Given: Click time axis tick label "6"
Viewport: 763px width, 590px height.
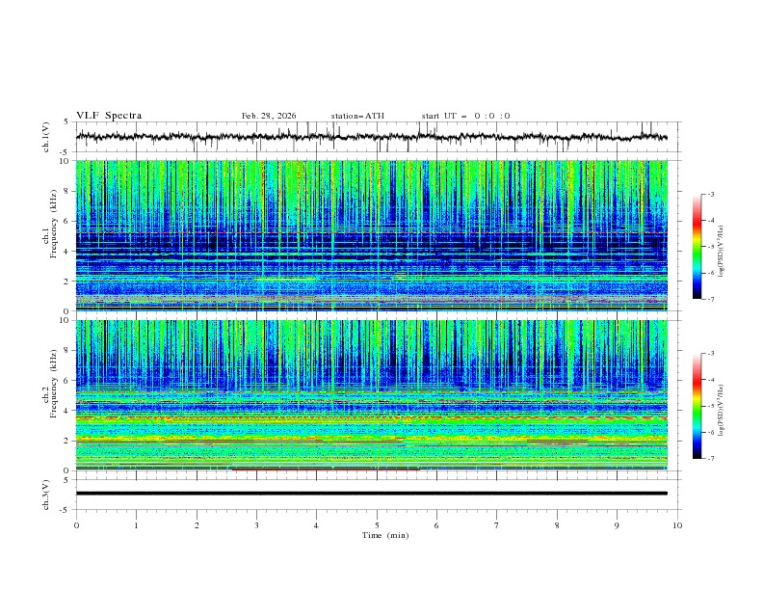Looking at the screenshot, I should pyautogui.click(x=437, y=525).
